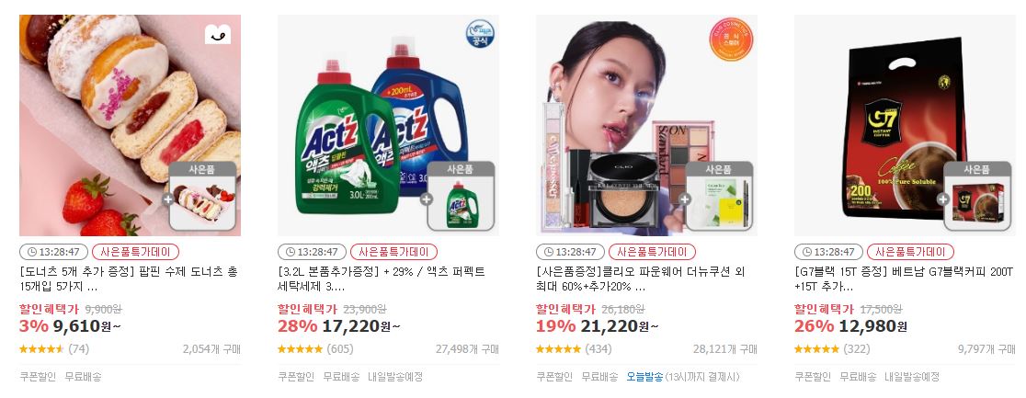
Task: Click the star rating with 74 reviews
Action: 42,349
